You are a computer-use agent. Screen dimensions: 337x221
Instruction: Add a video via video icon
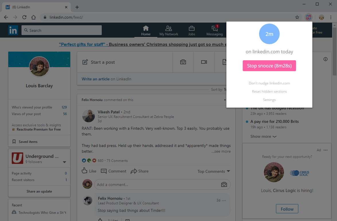204,62
